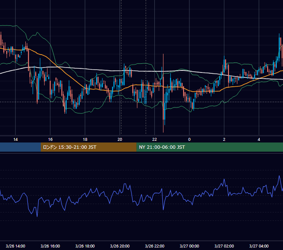Viewport: 283px width, 250px height.
Task: Click the 3/26 16:00 date label
Action: pos(50,246)
